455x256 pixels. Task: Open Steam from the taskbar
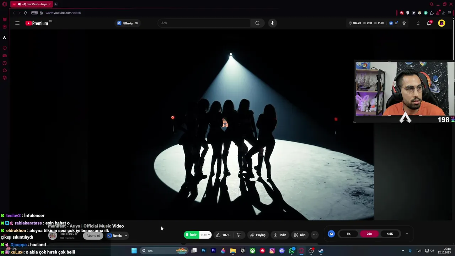click(321, 251)
